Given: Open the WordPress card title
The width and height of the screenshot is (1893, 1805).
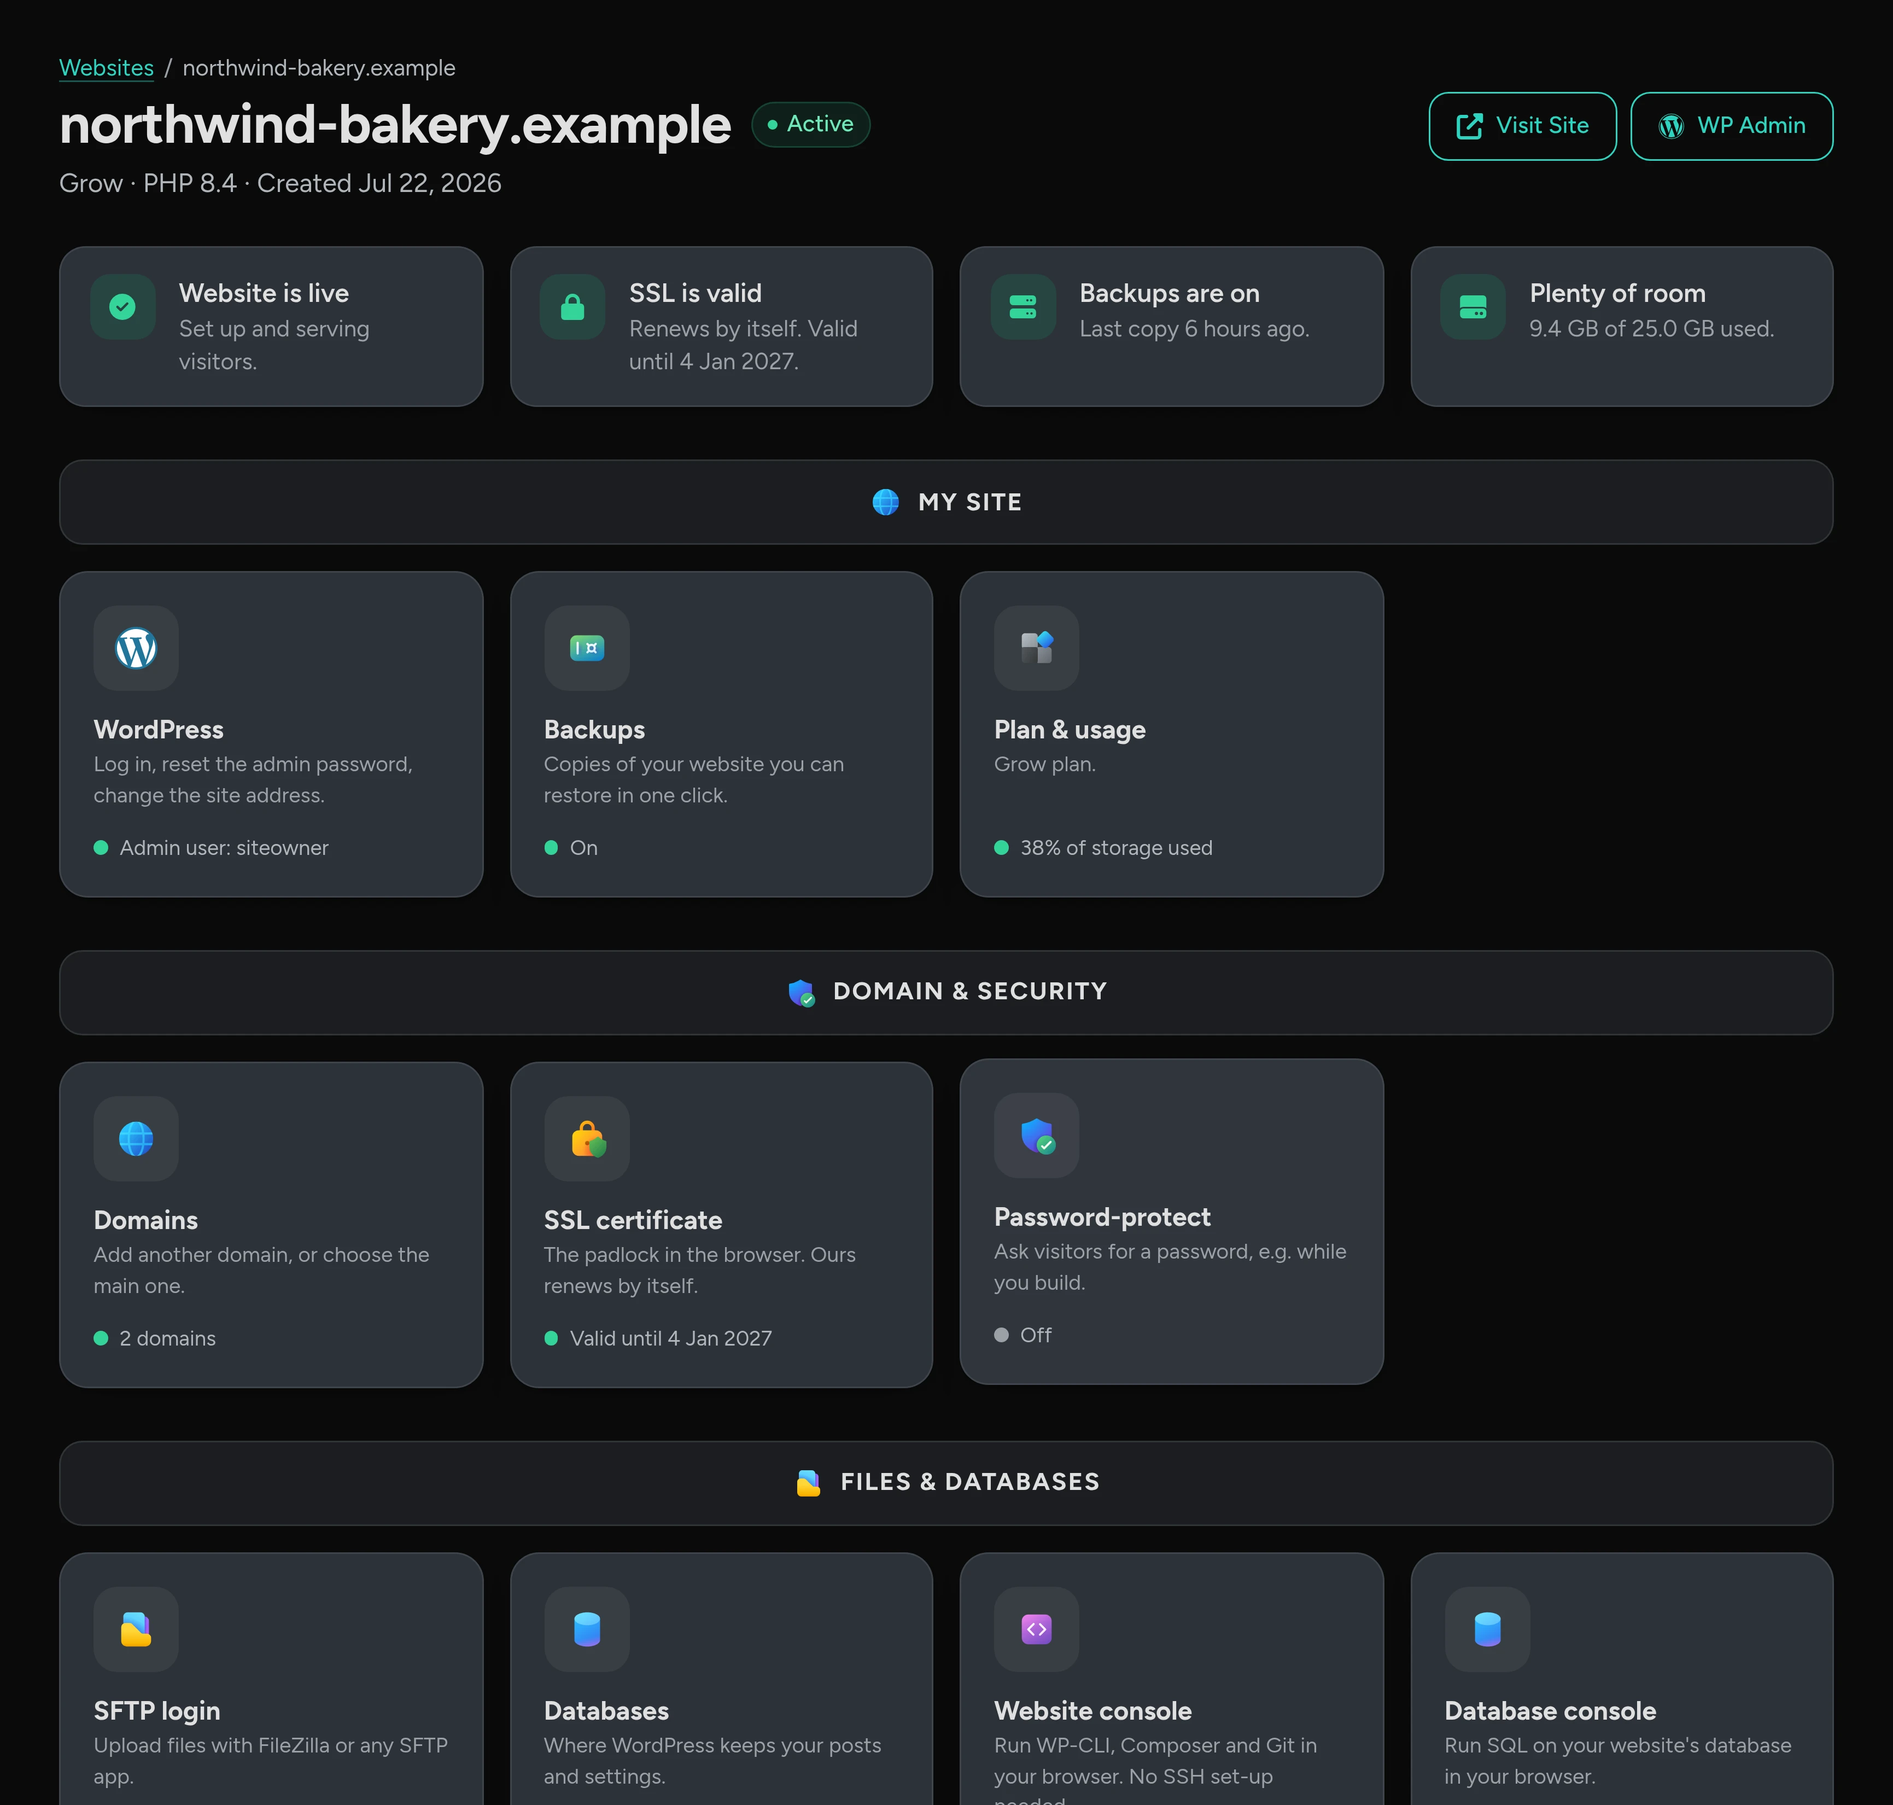Looking at the screenshot, I should pos(157,729).
